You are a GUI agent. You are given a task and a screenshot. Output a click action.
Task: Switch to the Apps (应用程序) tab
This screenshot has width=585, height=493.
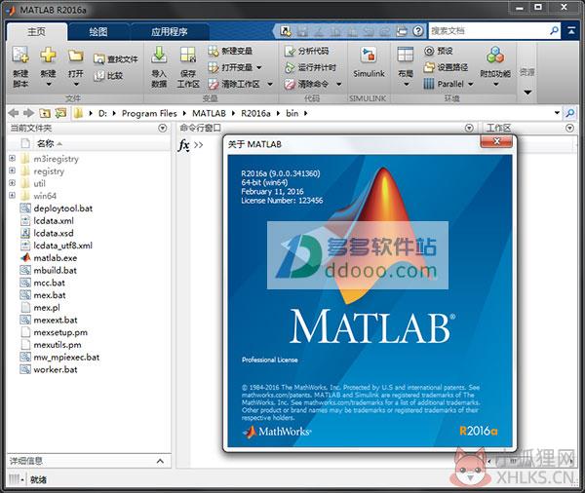coord(170,32)
